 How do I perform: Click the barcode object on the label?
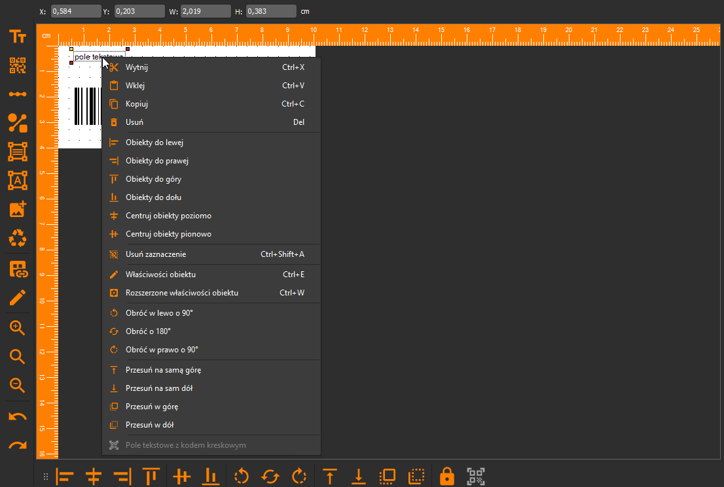point(88,106)
